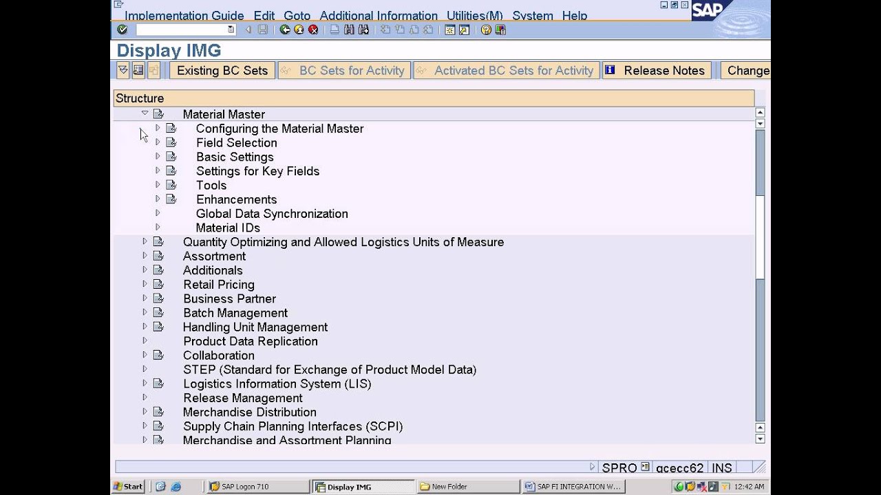Screen dimensions: 881x495
Task: Open documentation icon for Basic Settings
Action: [x=171, y=157]
